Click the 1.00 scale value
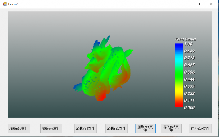Screen dimensions: 219x137 pyautogui.click(x=188, y=44)
